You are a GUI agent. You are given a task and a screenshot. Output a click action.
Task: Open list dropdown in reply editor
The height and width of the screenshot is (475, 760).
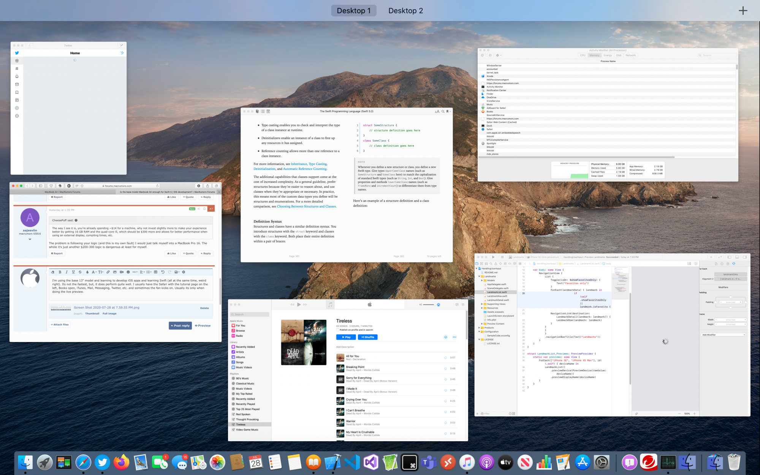[149, 272]
